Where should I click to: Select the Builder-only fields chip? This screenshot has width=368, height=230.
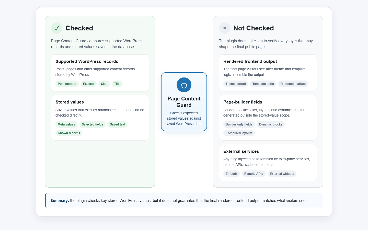[x=239, y=124]
